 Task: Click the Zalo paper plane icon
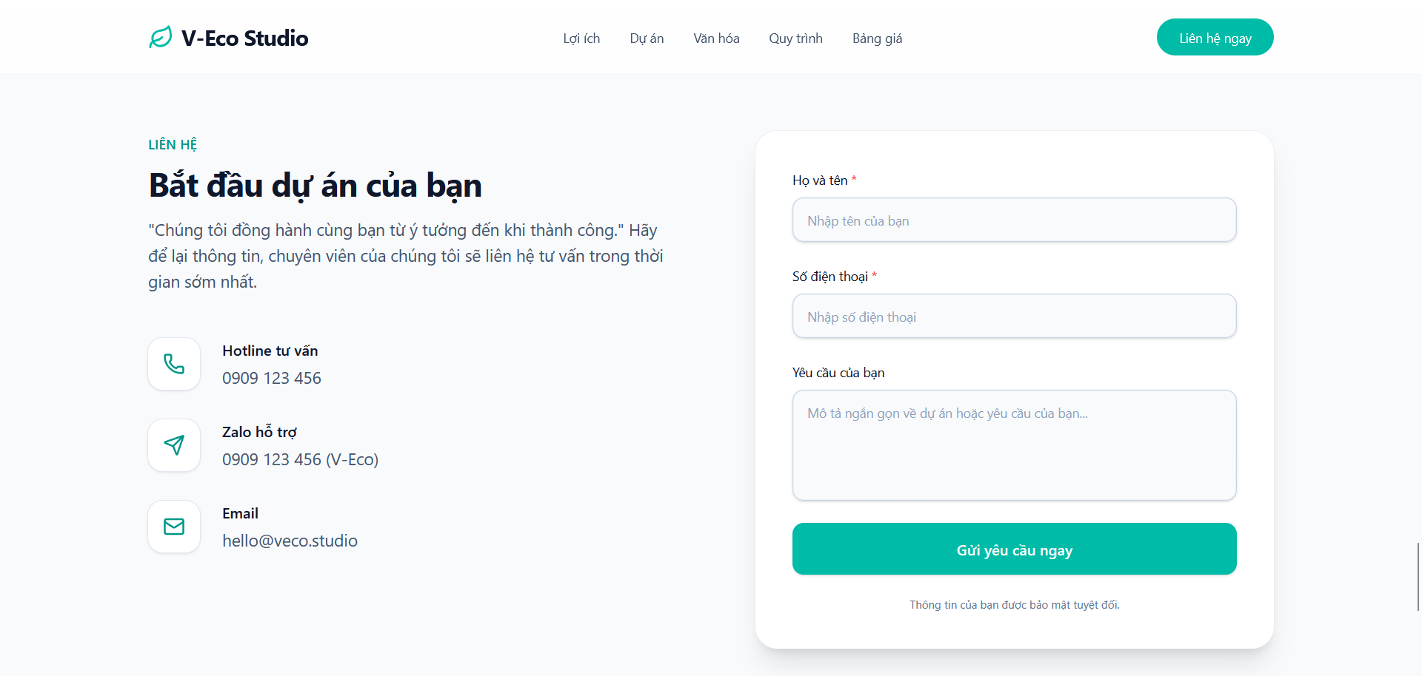point(174,445)
